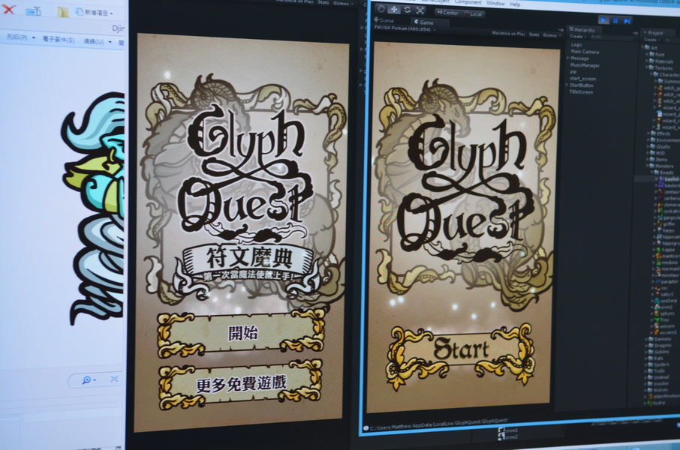Screen dimensions: 680x450
Task: Click the 開始 button in game preview
Action: pyautogui.click(x=242, y=333)
